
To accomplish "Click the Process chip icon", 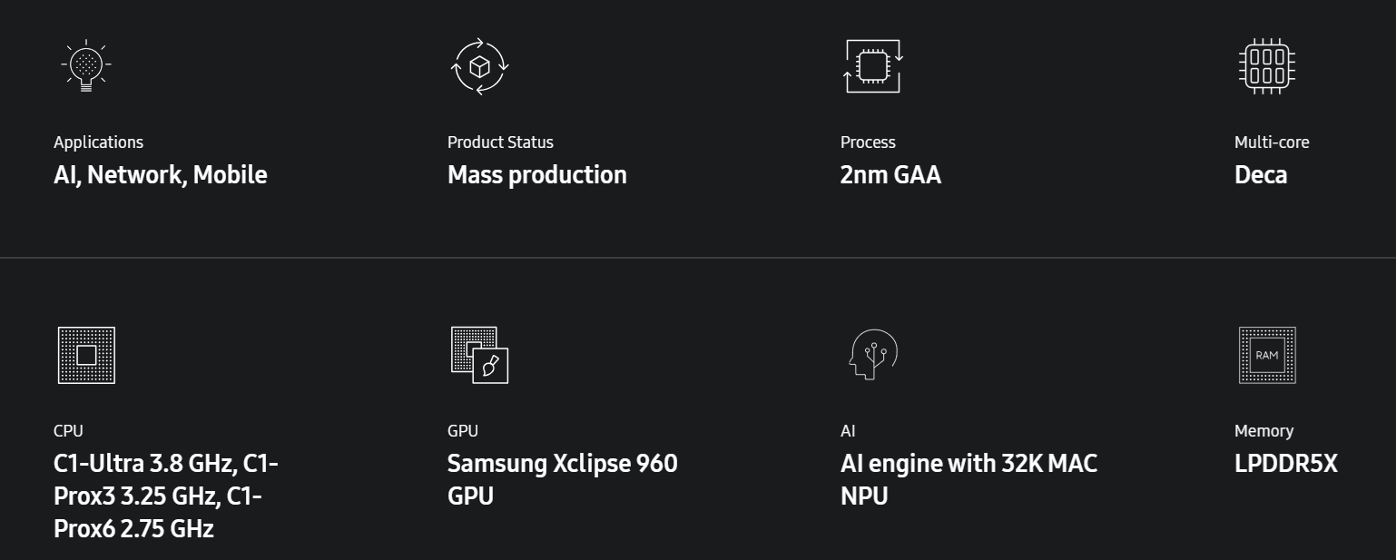I will [x=872, y=66].
